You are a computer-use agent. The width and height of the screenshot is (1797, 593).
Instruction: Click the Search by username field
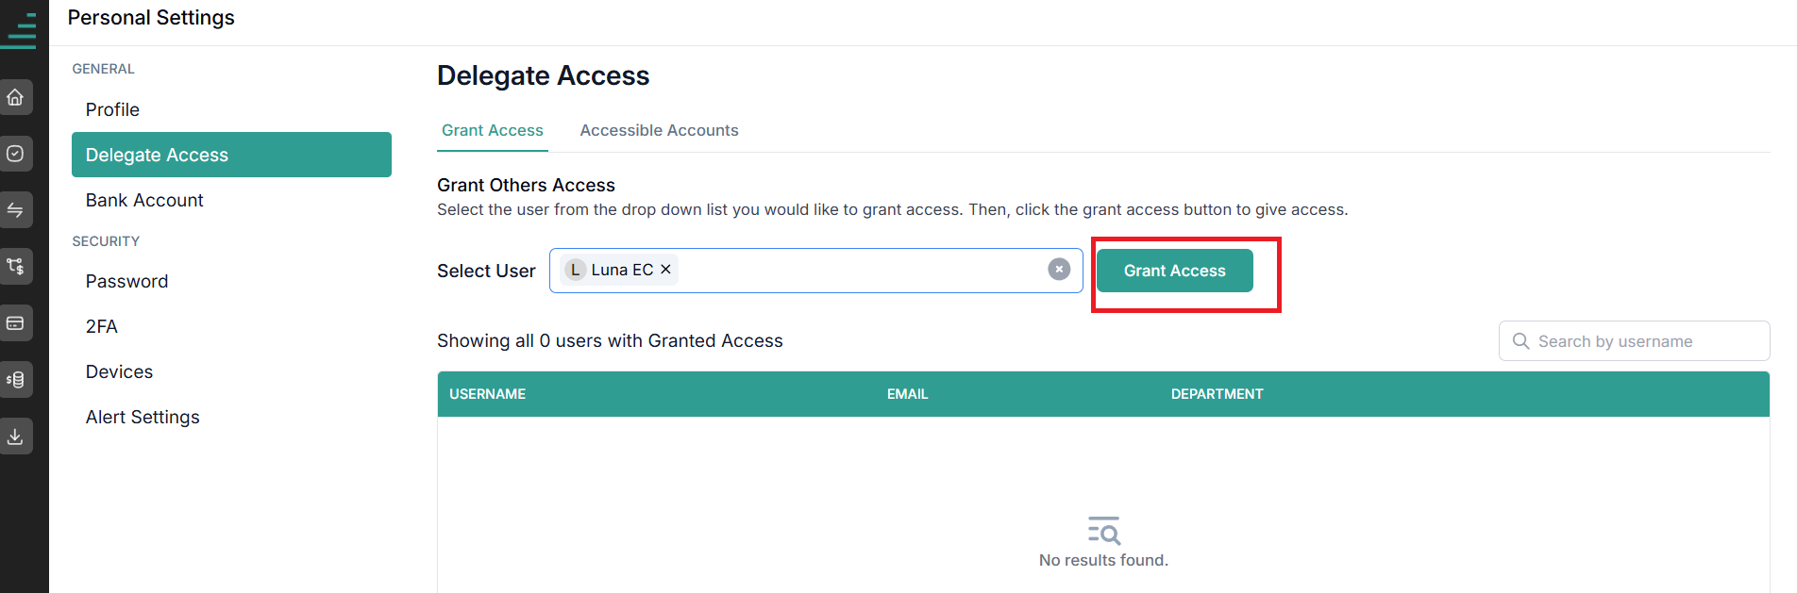[x=1634, y=340]
